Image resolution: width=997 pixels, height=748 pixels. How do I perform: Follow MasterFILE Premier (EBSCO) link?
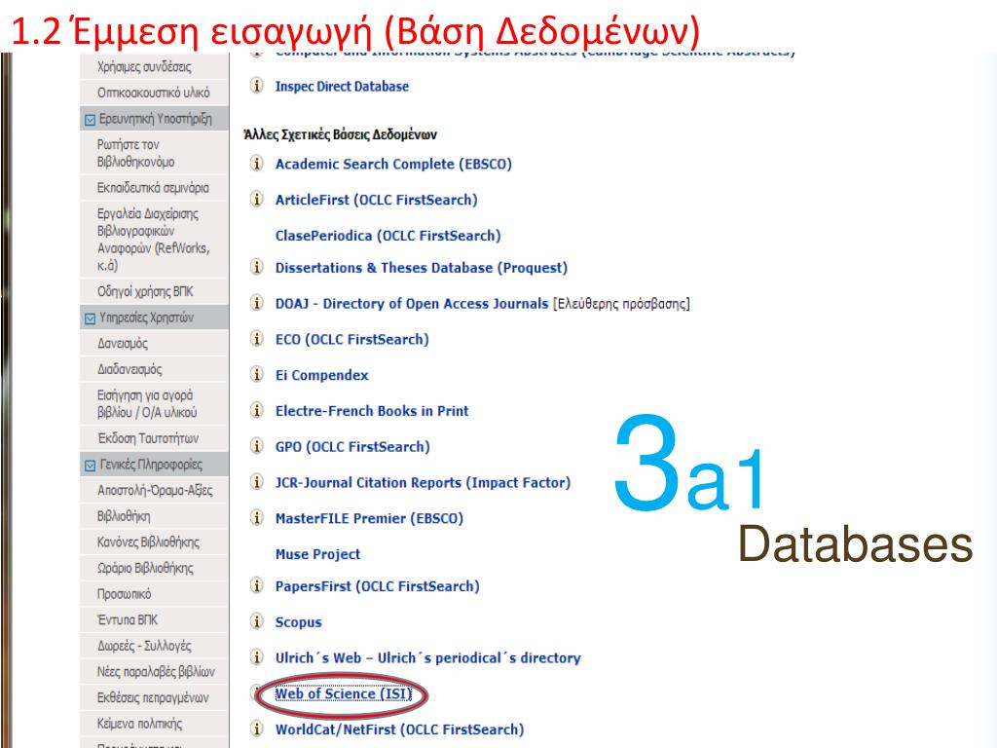369,518
